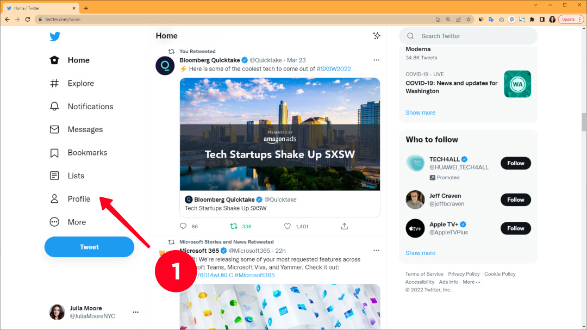The image size is (587, 330).
Task: Click the Top Tweets sparkle icon
Action: [x=377, y=35]
